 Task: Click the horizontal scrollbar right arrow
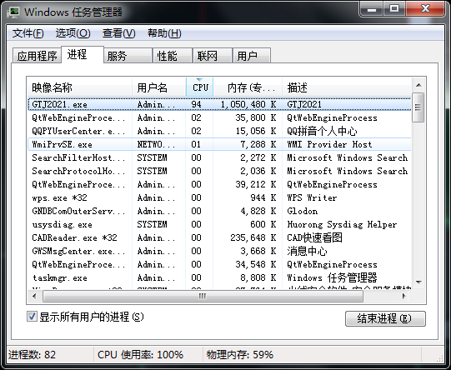click(404, 296)
